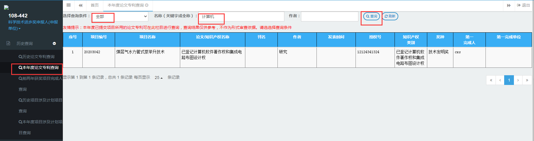This screenshot has height=141, width=534.
Task: Open the 25 records-per-page dropdown
Action: [158, 78]
